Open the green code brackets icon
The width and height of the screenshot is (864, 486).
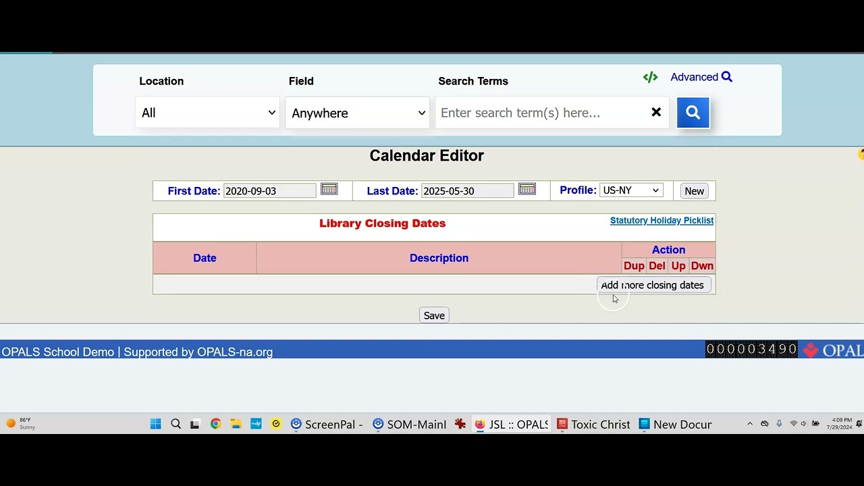click(650, 77)
